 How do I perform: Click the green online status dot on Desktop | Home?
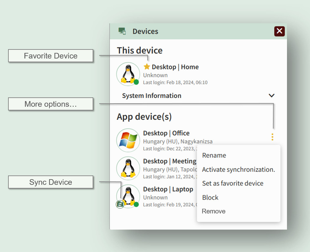point(136,82)
